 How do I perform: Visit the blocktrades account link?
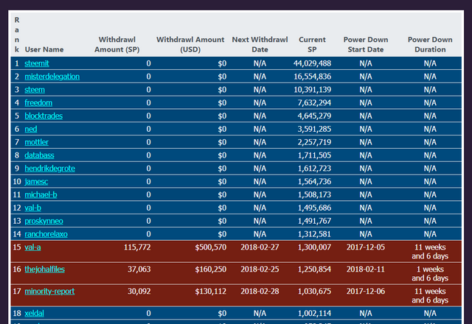(x=44, y=116)
